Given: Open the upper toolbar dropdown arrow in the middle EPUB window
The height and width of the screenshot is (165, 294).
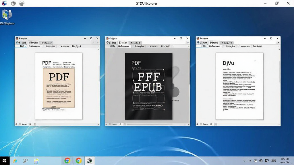Looking at the screenshot, I should click(188, 43).
